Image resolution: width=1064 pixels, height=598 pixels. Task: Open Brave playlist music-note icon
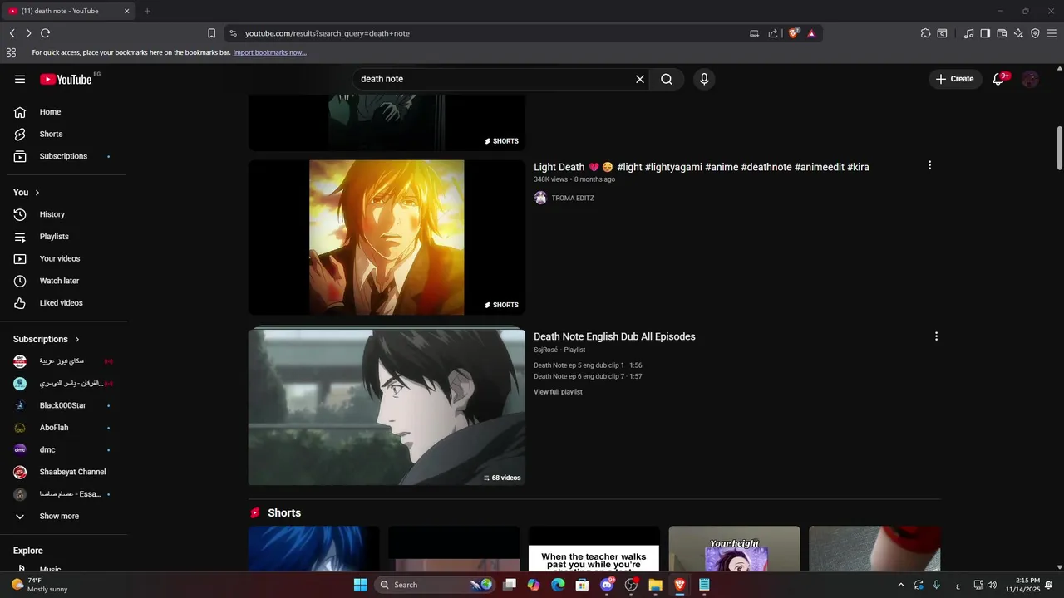(x=968, y=33)
